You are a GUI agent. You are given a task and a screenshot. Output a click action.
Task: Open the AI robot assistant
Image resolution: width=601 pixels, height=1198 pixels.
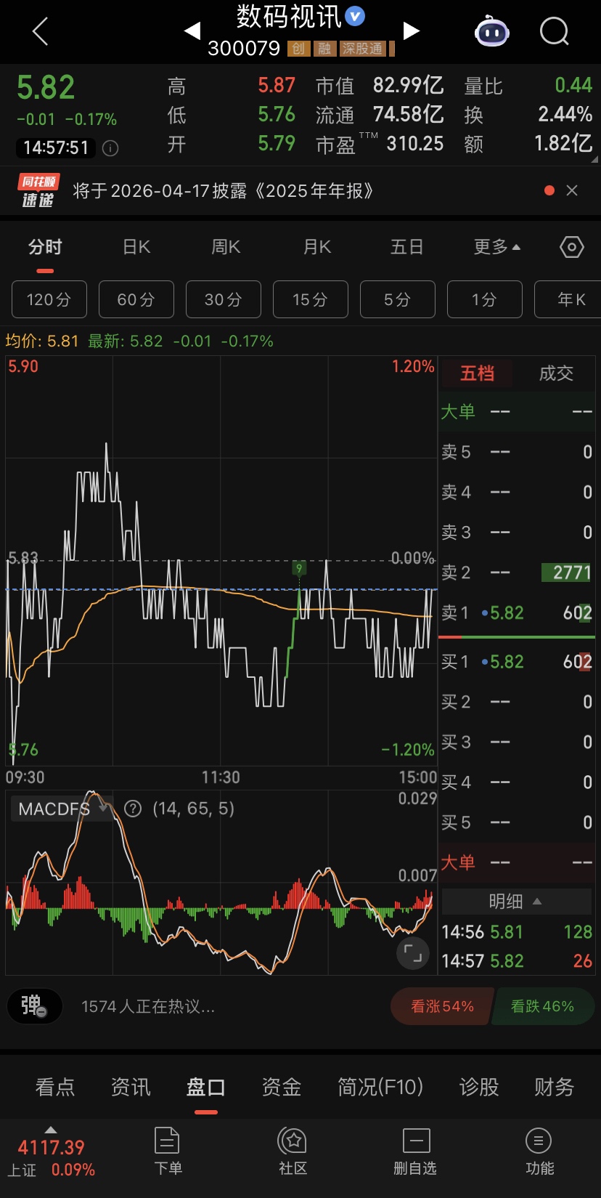[x=491, y=31]
